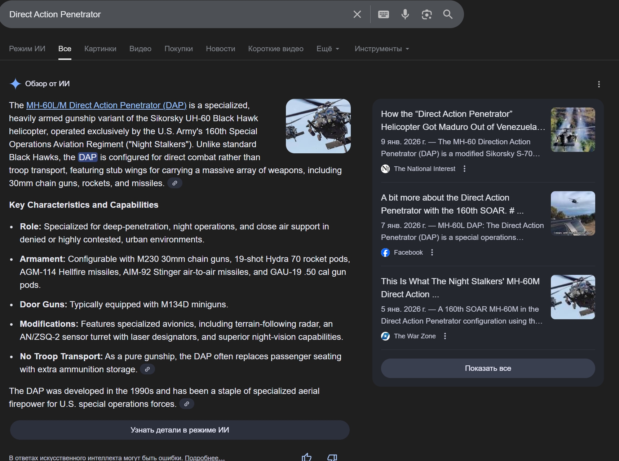Click source link icon after 'ammunition storage'

(147, 369)
